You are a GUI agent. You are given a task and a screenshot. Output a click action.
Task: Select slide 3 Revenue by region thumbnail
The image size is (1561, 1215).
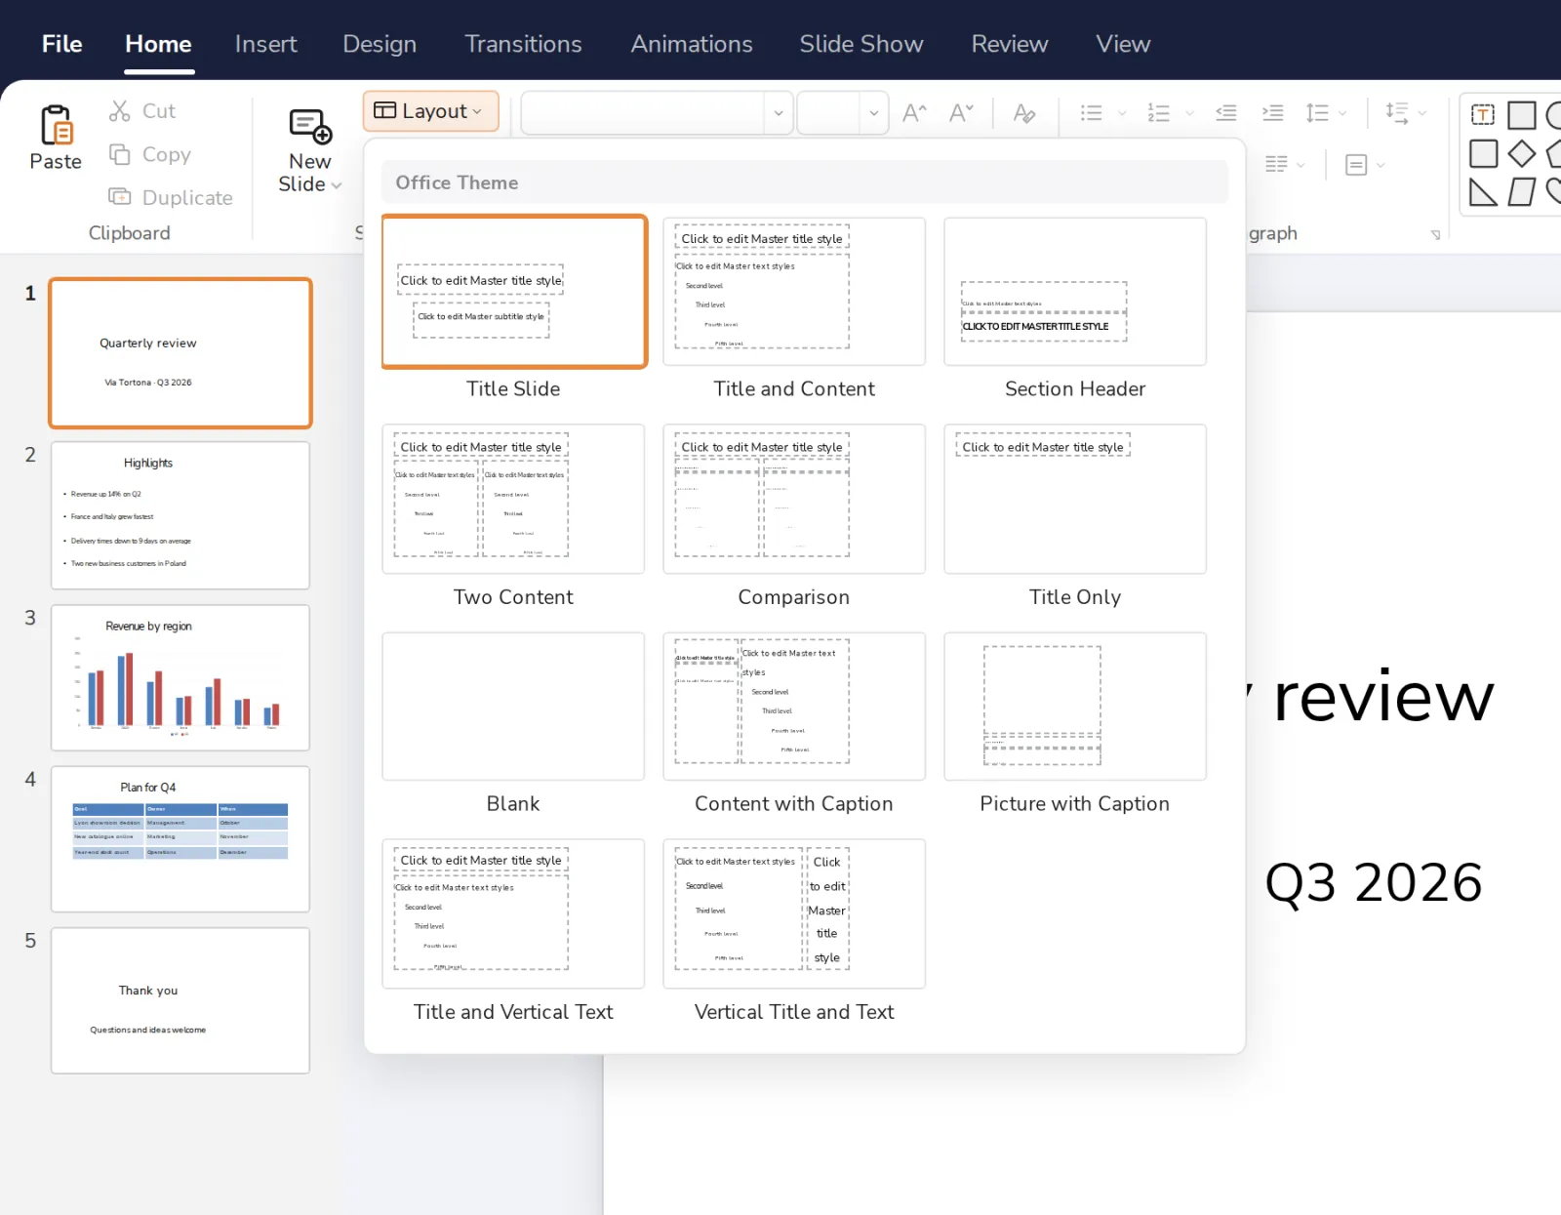click(x=180, y=677)
